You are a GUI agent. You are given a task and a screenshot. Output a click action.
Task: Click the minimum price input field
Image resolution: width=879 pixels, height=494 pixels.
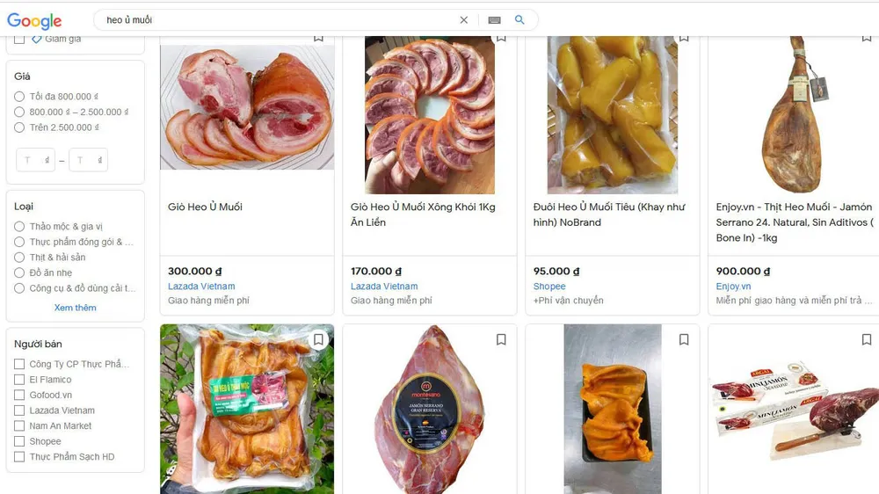pos(35,160)
